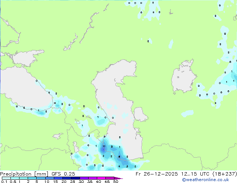Screen dimensions: 237x183
Task: Click the legend label '45'
Action: point(107,182)
